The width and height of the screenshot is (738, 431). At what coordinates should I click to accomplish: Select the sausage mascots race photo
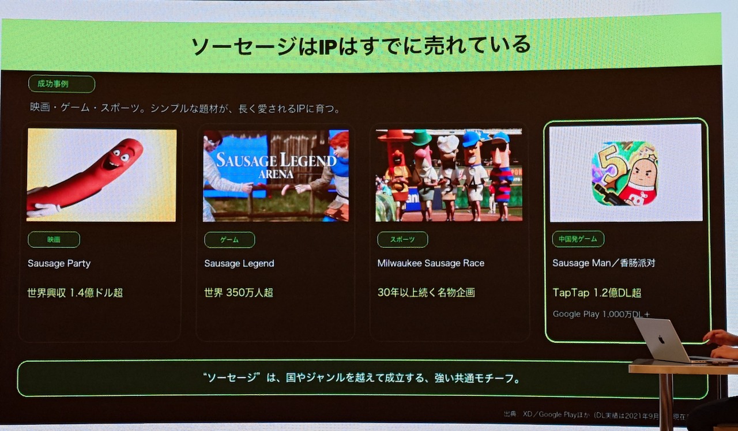click(449, 175)
